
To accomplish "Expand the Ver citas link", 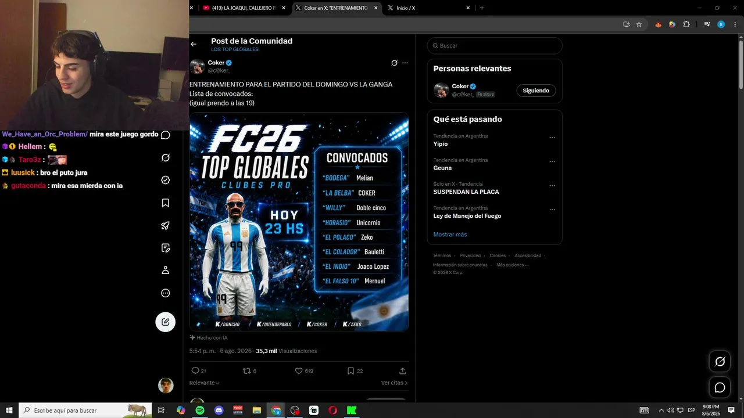I will 395,383.
